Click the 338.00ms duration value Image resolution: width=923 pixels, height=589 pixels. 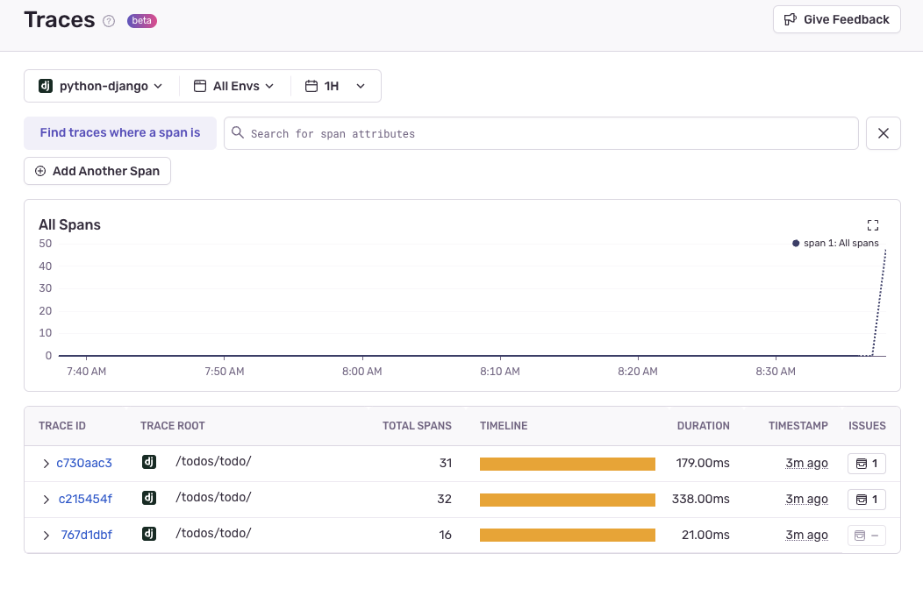point(700,499)
